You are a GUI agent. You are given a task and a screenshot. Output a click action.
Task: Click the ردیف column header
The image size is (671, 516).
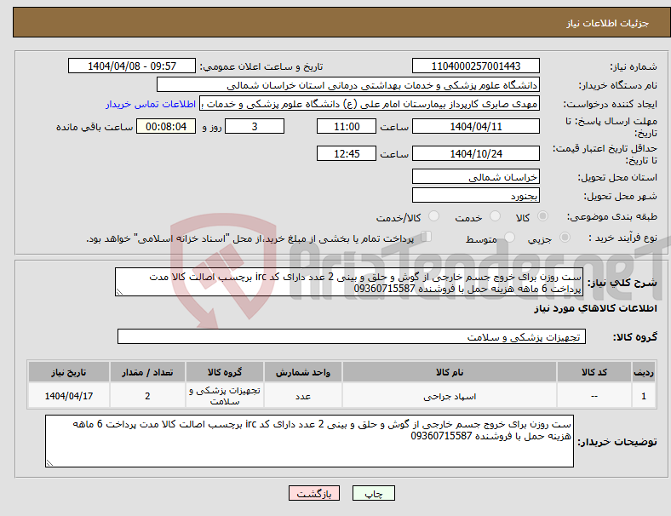click(x=643, y=372)
